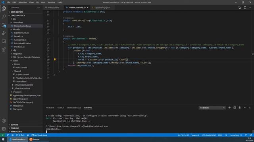Open Extensions view in activity bar

click(x=4, y=50)
